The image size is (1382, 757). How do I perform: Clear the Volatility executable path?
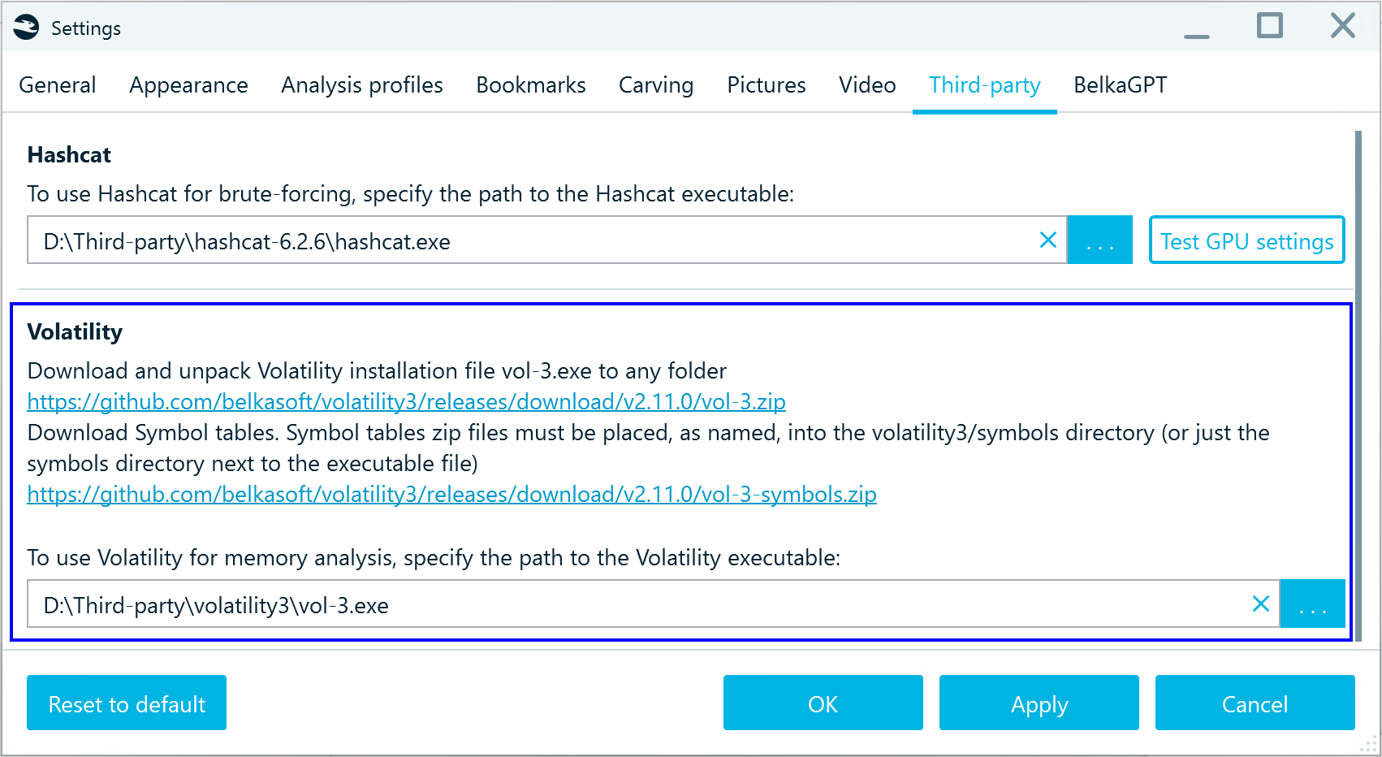pos(1261,603)
